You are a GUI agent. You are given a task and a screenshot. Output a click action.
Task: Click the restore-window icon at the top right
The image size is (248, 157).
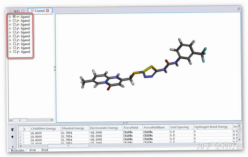pyautogui.click(x=239, y=9)
